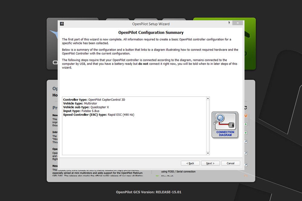Click the wizard's title bar app icon

pos(62,24)
